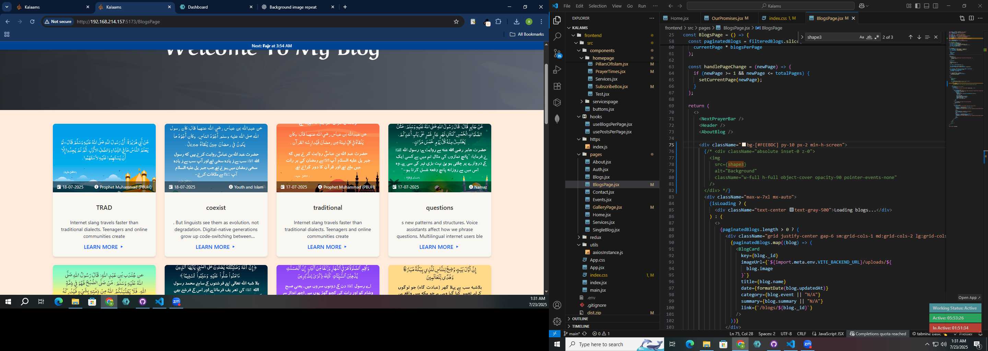
Task: Open the Selection menu in VS Code
Action: (598, 6)
